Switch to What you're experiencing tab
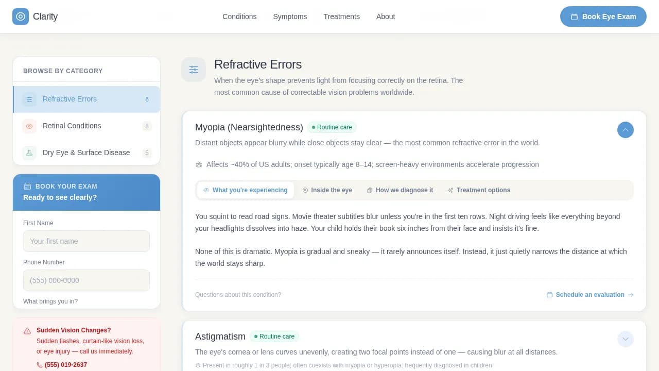This screenshot has height=371, width=659. pos(246,190)
